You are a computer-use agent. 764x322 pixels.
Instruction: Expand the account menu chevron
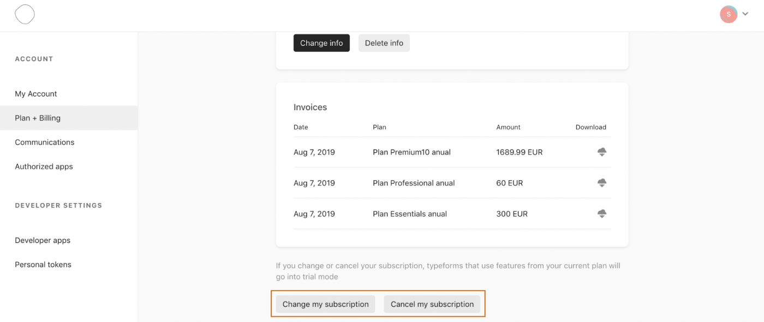click(745, 14)
